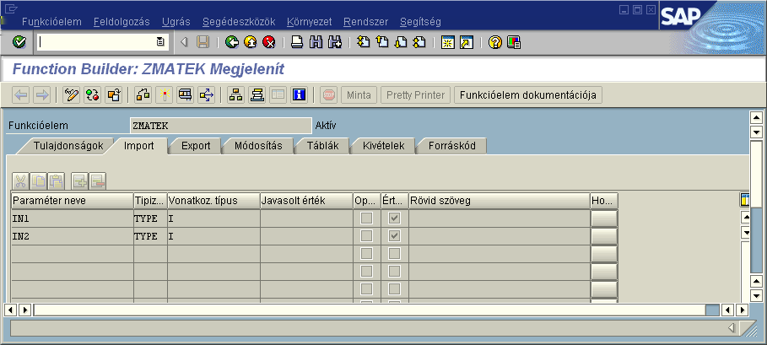Toggle pass-by-value checkbox for IN1
The image size is (767, 345).
[x=394, y=218]
